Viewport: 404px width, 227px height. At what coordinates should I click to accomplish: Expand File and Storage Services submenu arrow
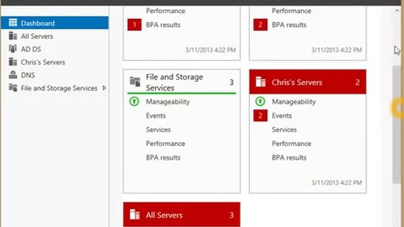point(104,88)
